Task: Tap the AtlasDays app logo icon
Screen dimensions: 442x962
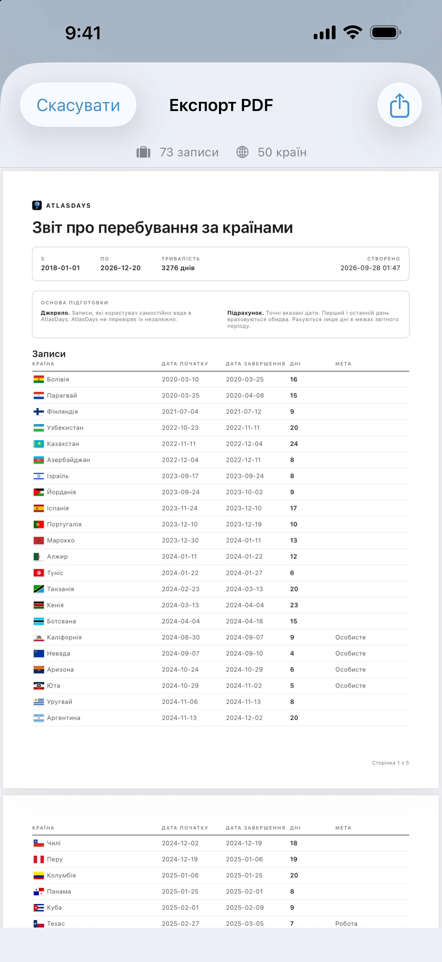Action: click(x=37, y=205)
